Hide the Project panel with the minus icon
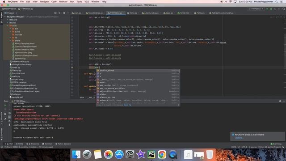The height and width of the screenshot is (161, 286). (68, 13)
